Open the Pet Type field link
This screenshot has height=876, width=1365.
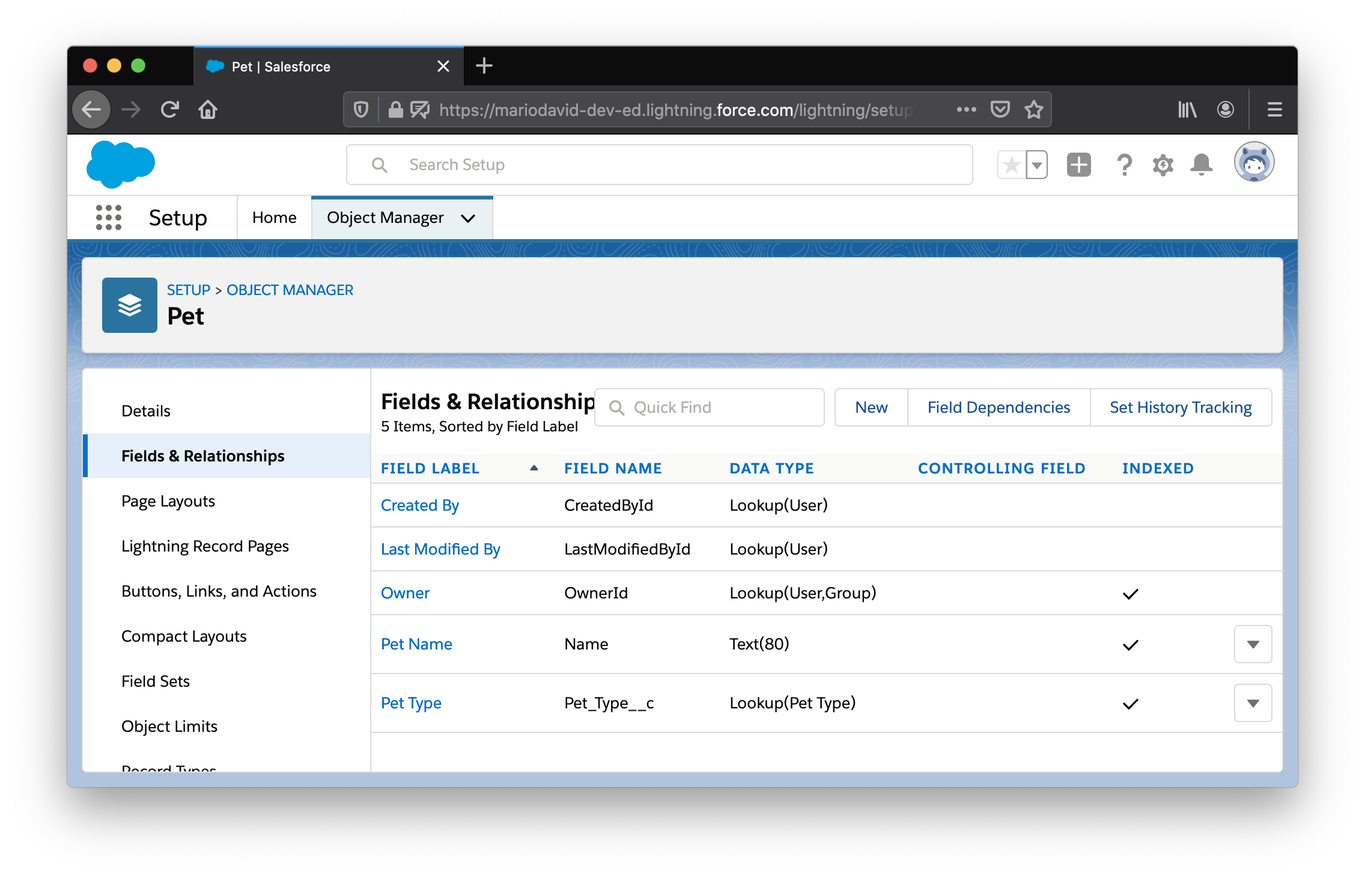pyautogui.click(x=411, y=703)
